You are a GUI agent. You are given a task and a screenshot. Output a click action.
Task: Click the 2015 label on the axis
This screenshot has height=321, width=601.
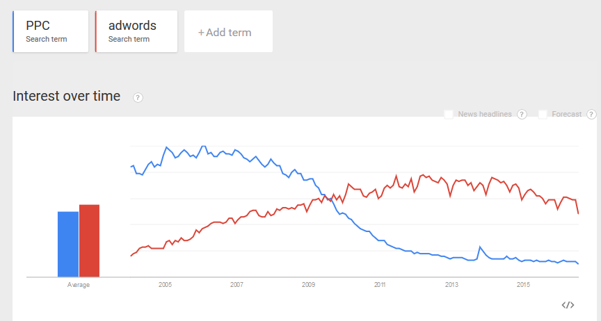point(523,285)
